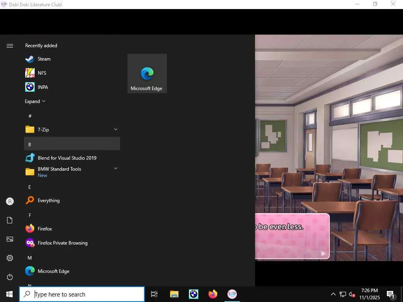This screenshot has width=403, height=302.
Task: Expand the Recently added list
Action: click(x=35, y=101)
